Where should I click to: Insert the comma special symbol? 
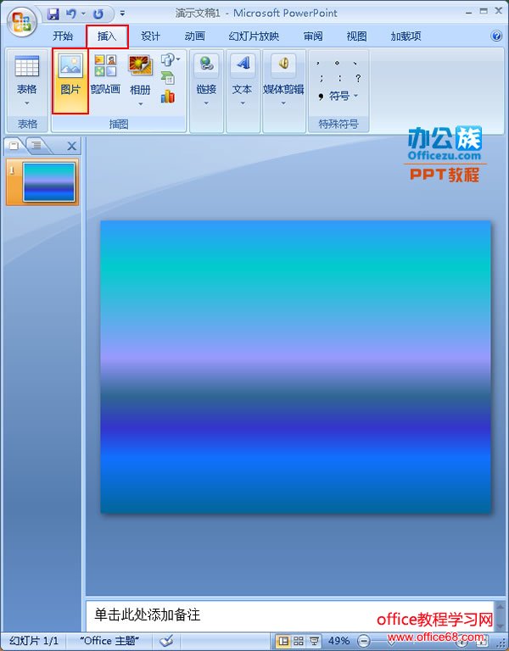[318, 63]
